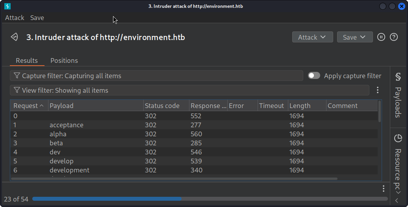The image size is (408, 207).
Task: Open the Attack dropdown button
Action: click(x=313, y=37)
